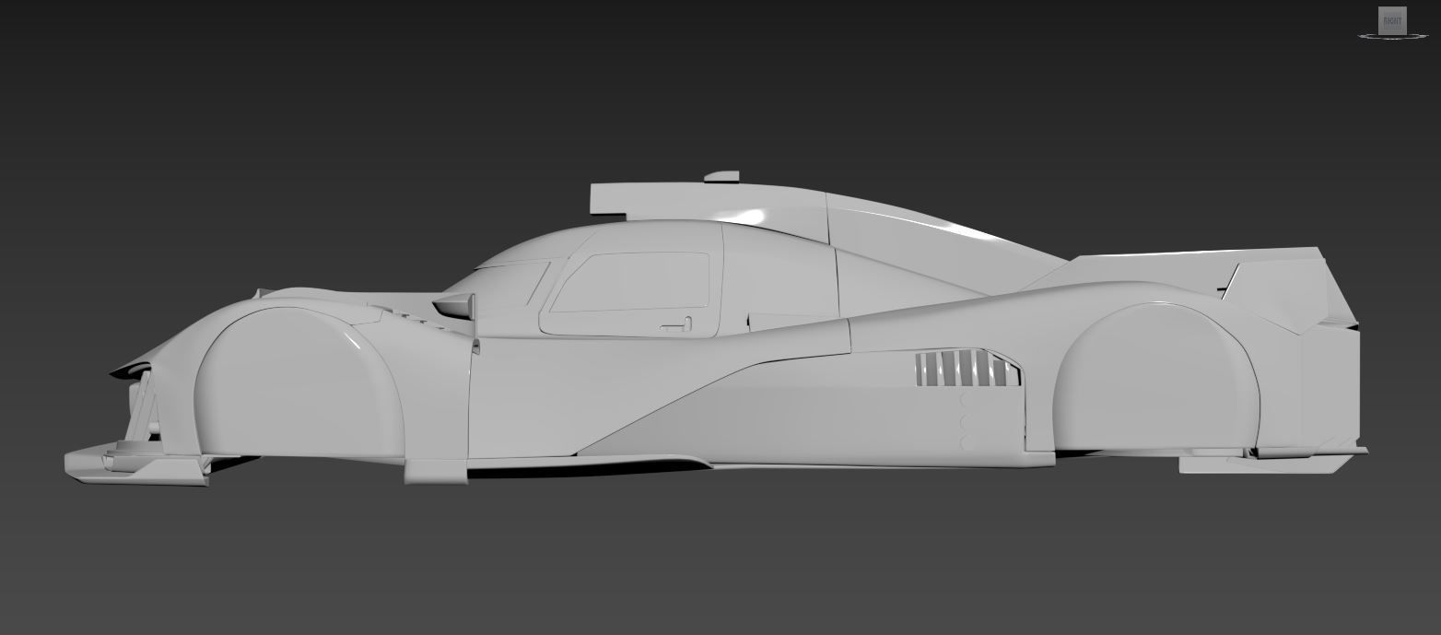This screenshot has height=635, width=1441.
Task: Select the rear wheel arch fender
Action: (1158, 378)
